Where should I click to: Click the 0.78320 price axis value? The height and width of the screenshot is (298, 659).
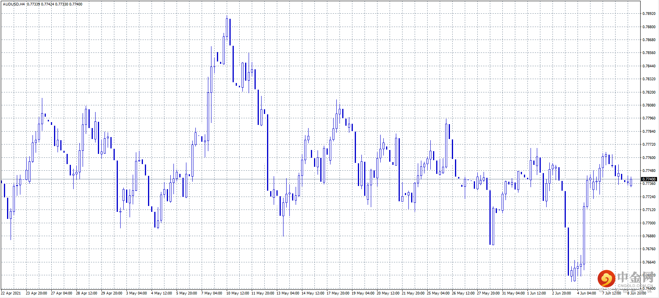point(649,79)
